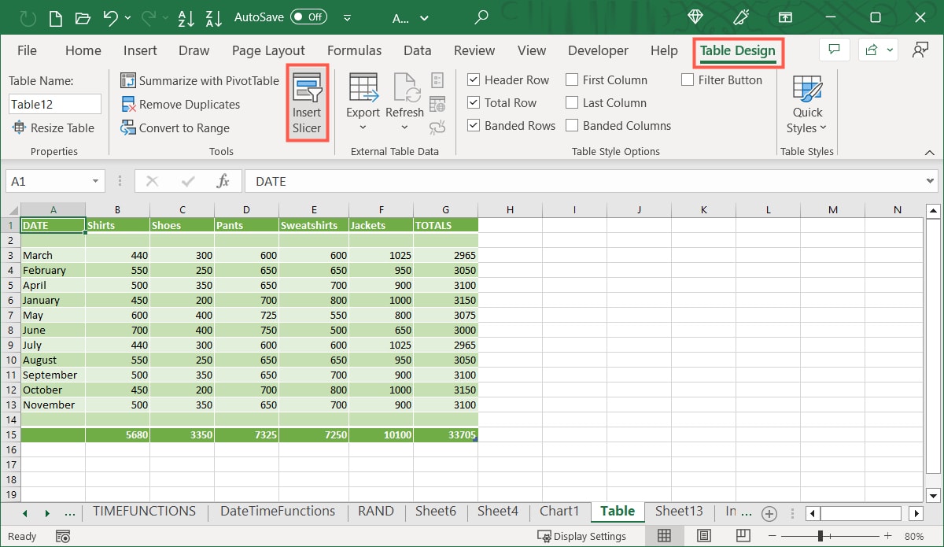Open the DateTimeFunctions sheet tab
This screenshot has height=547, width=944.
(x=277, y=511)
